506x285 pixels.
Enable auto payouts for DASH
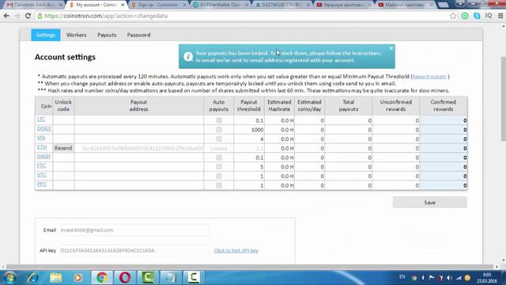click(219, 158)
